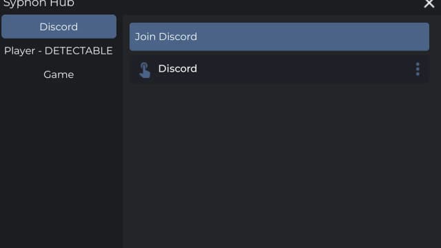Viewport: 441px width, 248px height.
Task: Click the vertical ellipsis next to Discord
Action: pyautogui.click(x=418, y=69)
